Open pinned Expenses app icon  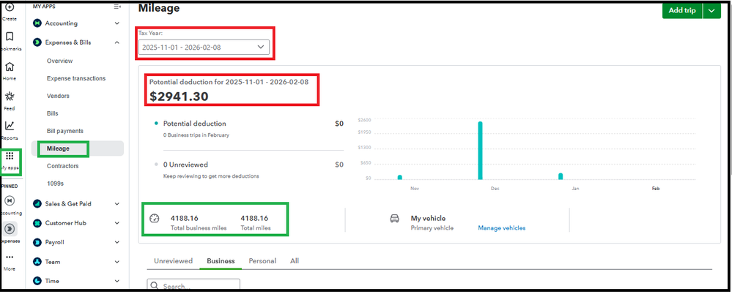10,229
